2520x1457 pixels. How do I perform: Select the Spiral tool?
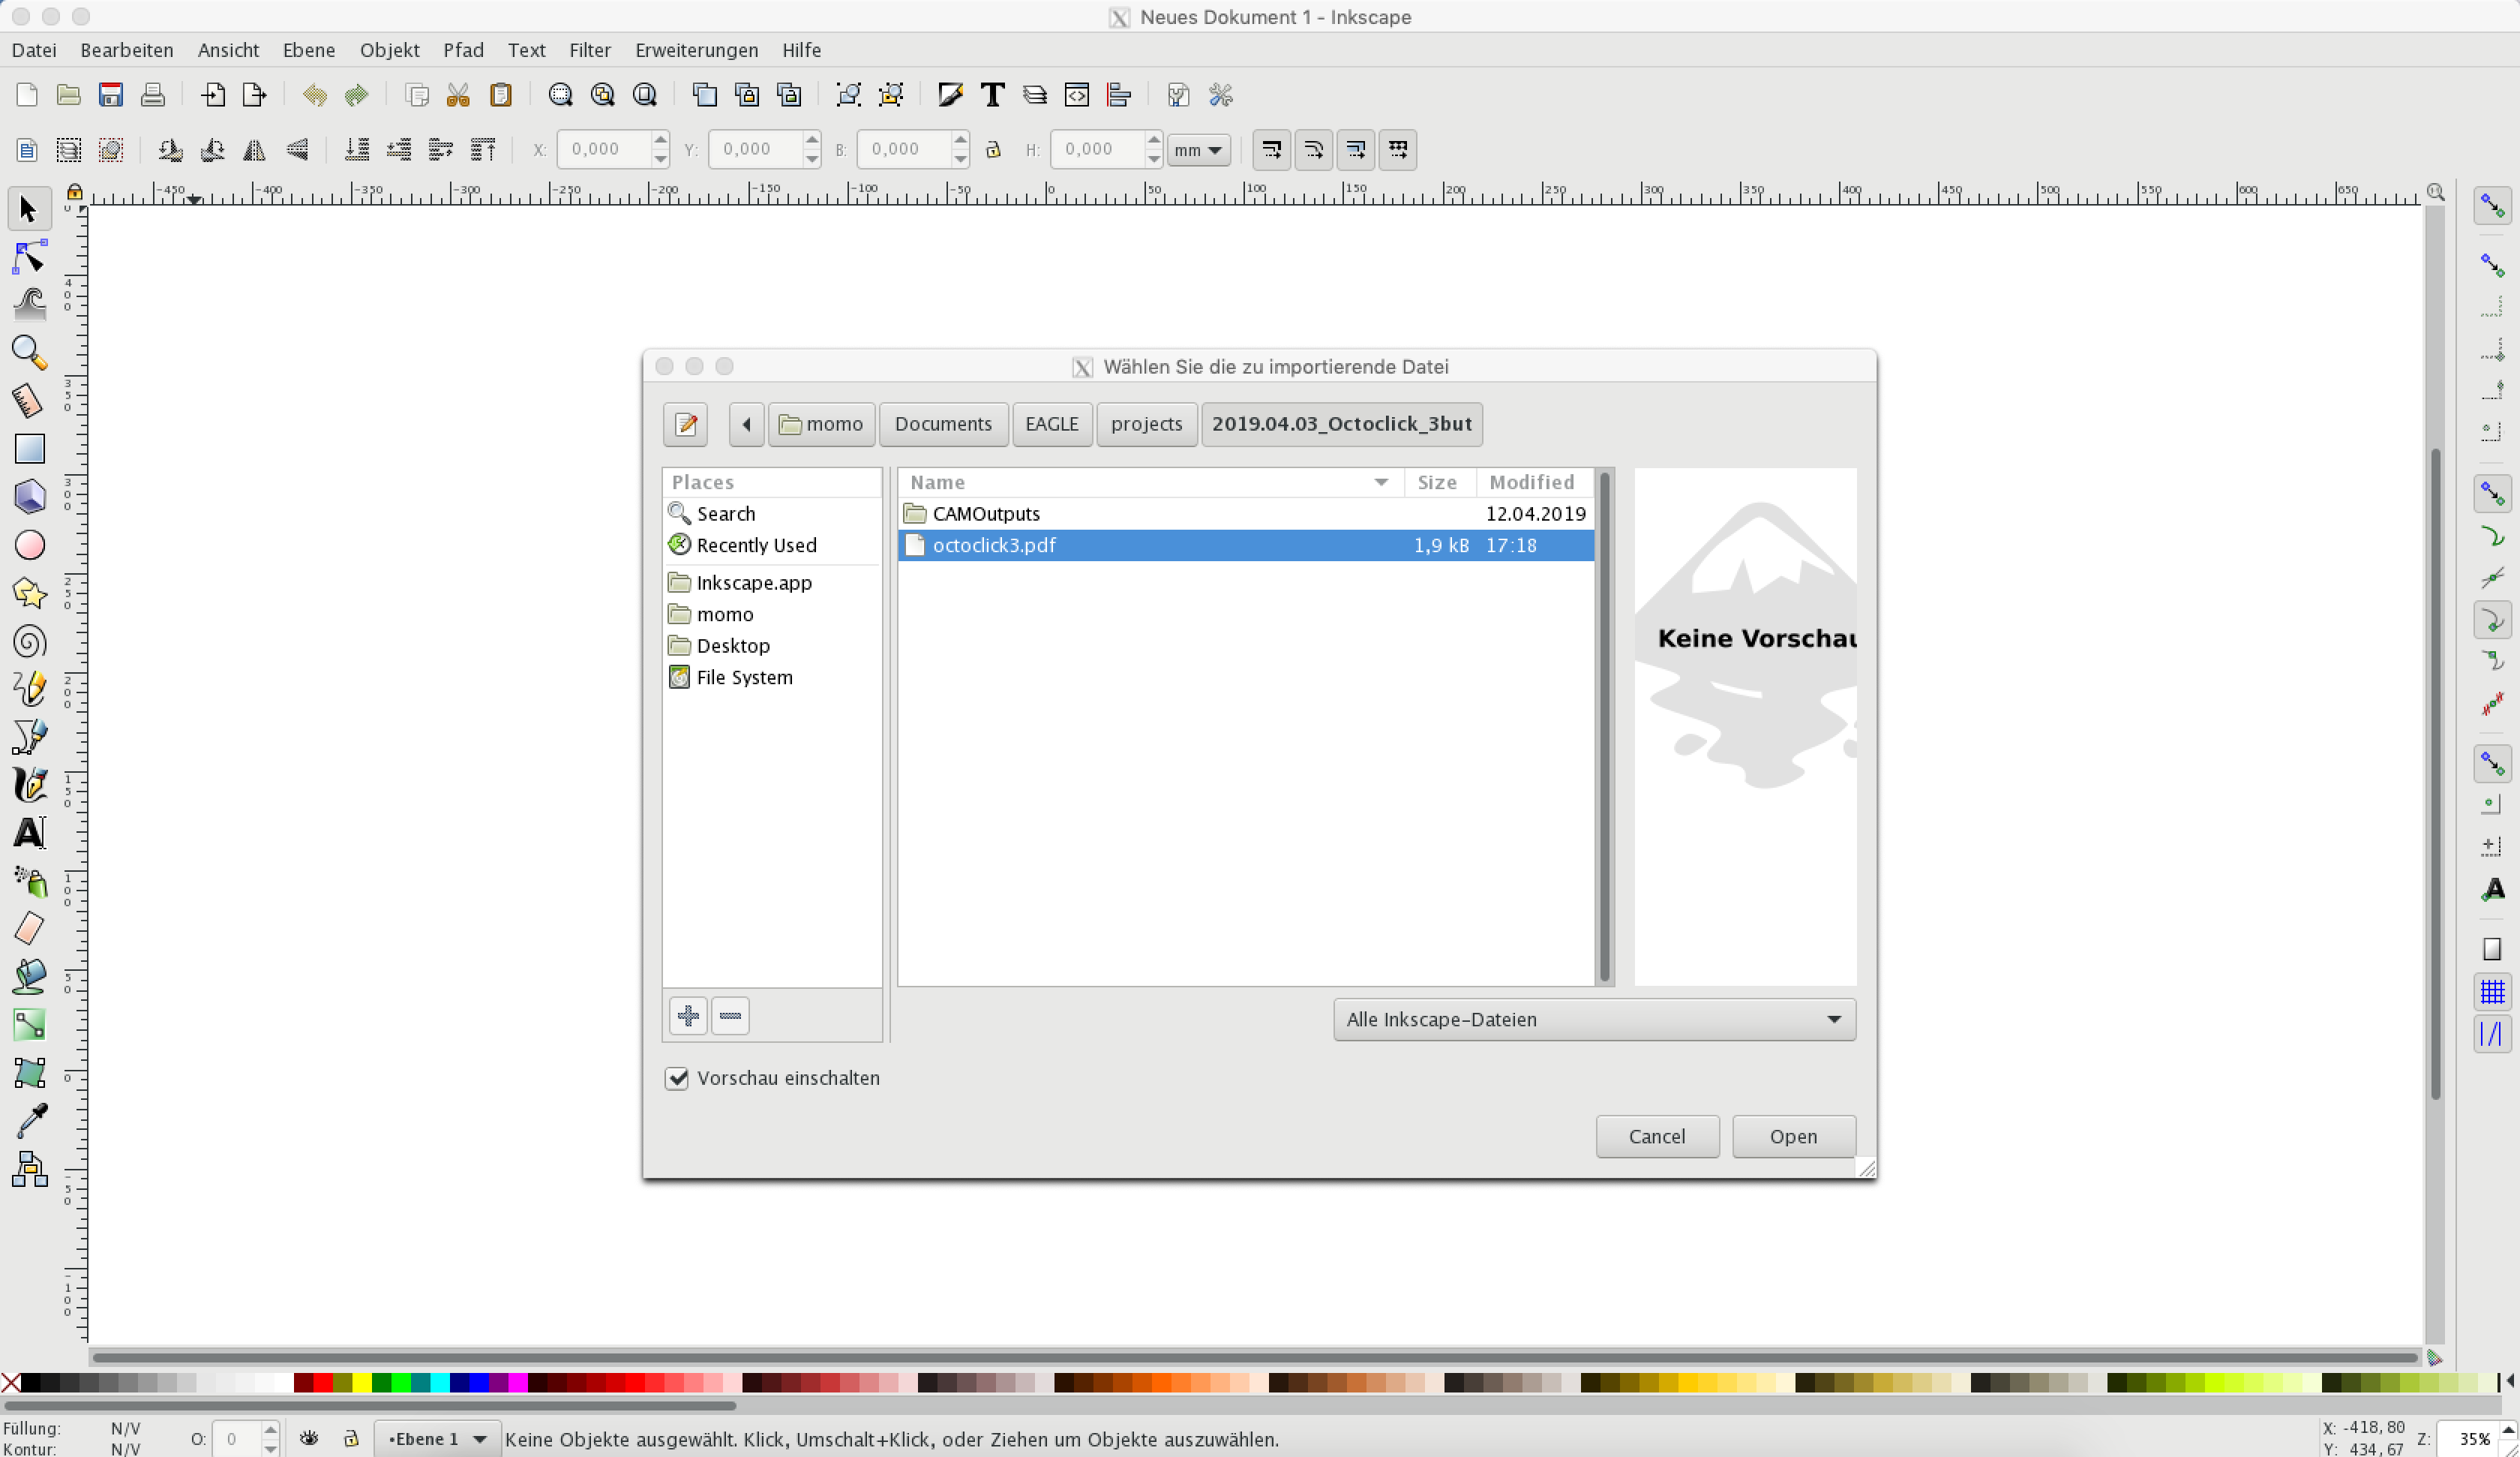pyautogui.click(x=29, y=641)
